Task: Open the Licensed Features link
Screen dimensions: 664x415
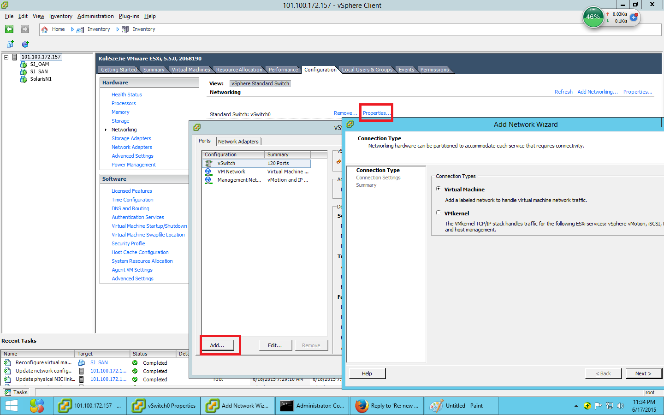Action: 132,191
